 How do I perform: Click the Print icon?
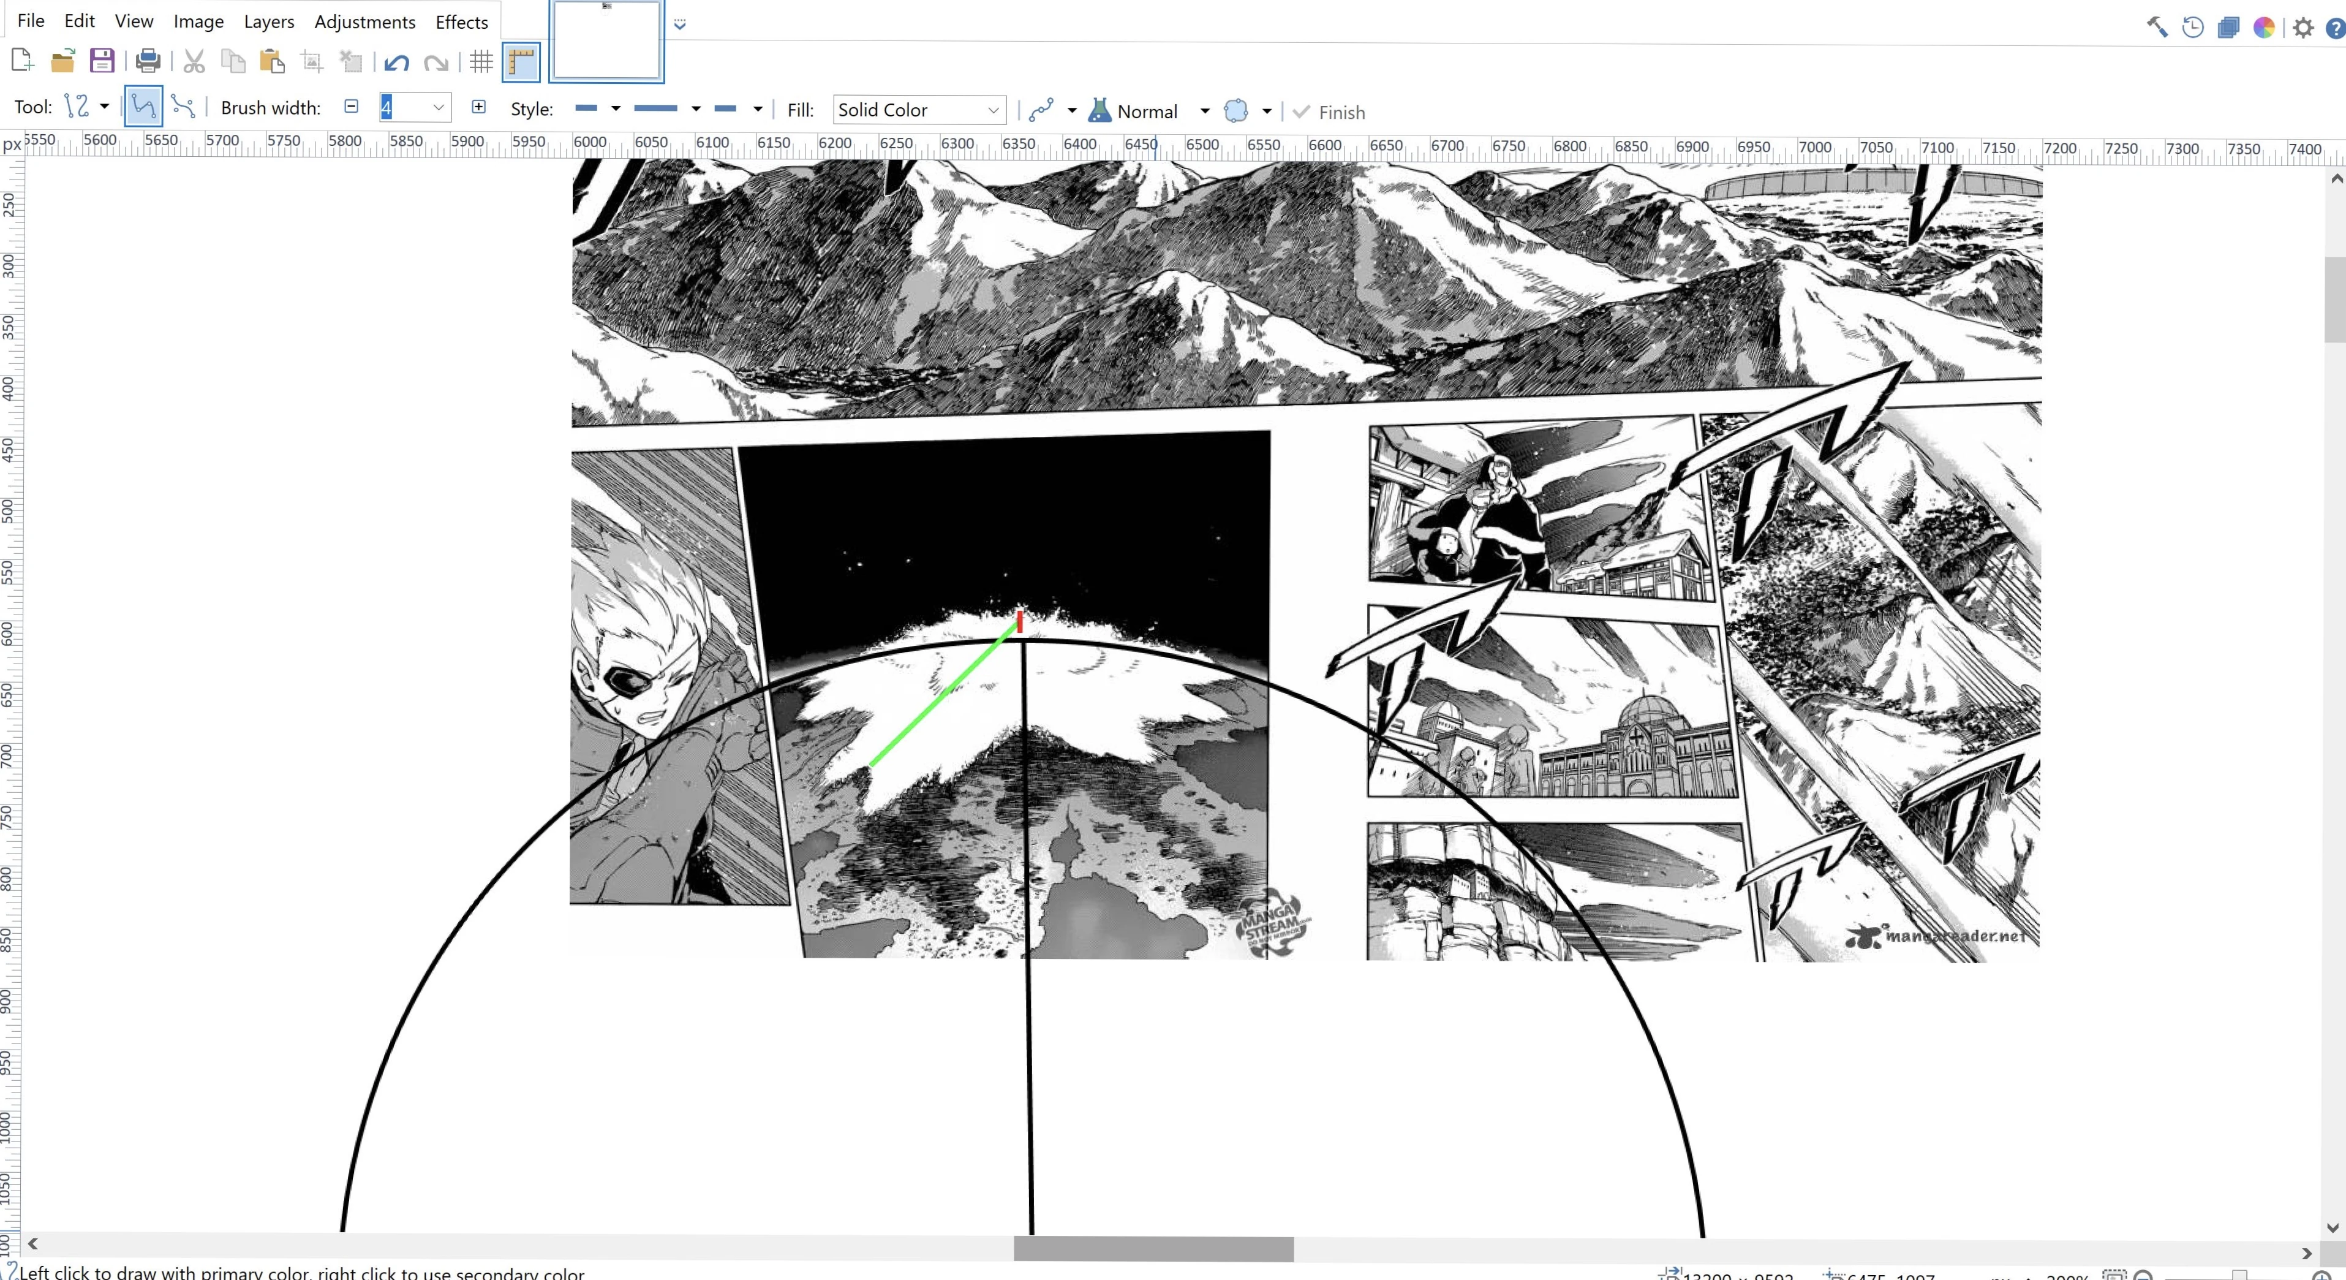(148, 61)
